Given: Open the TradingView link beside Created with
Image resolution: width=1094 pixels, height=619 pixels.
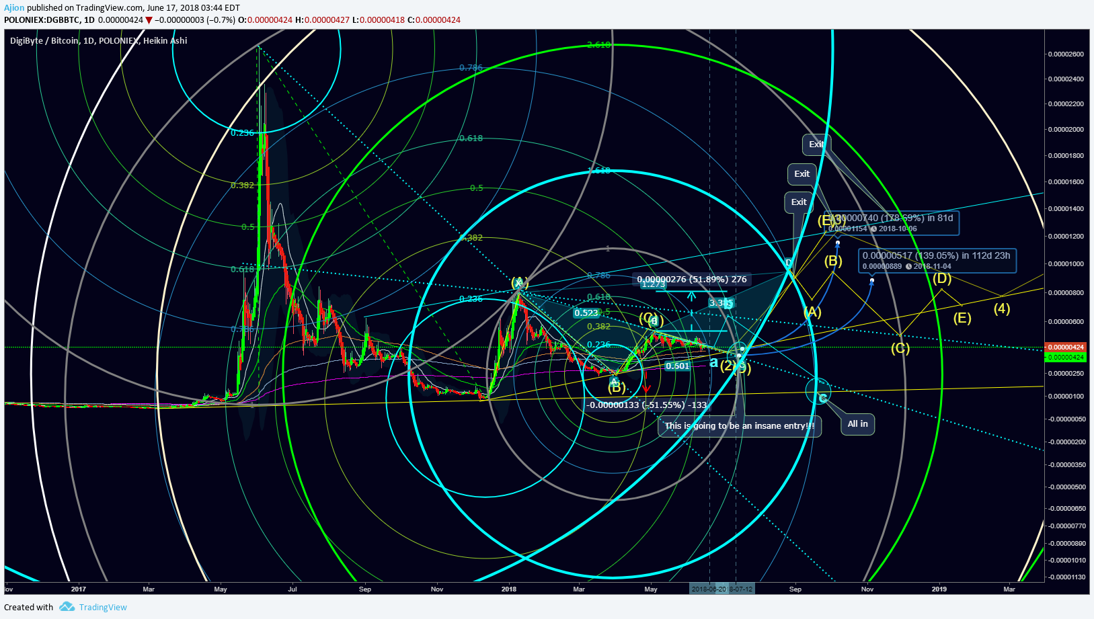Looking at the screenshot, I should point(103,608).
